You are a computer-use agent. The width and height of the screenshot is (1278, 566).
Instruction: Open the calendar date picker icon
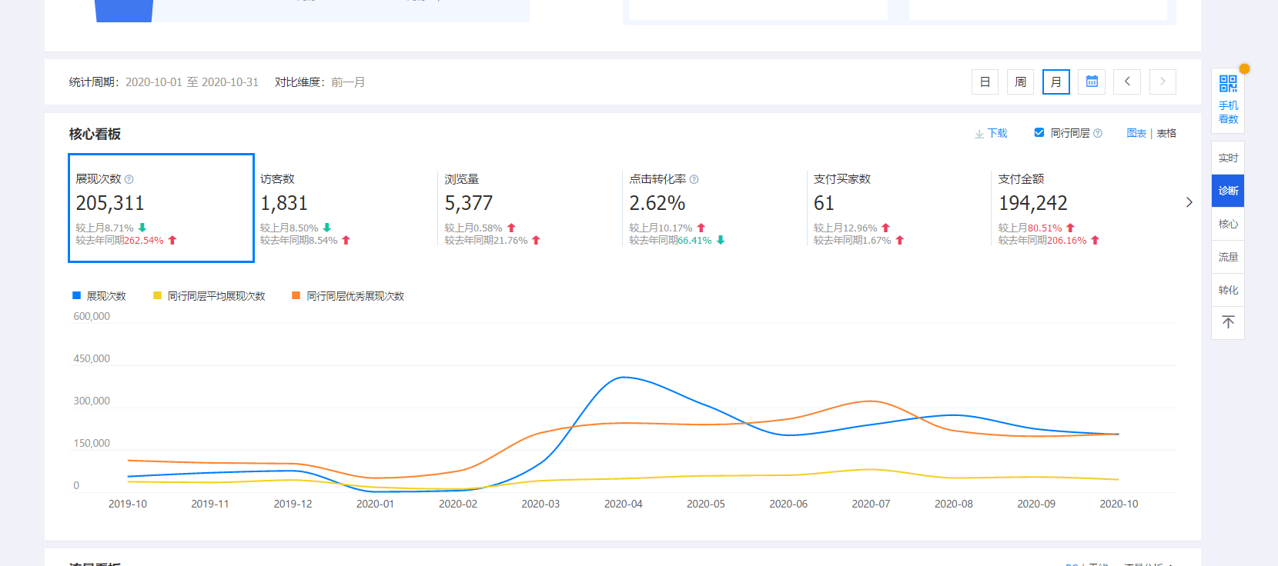[x=1091, y=82]
